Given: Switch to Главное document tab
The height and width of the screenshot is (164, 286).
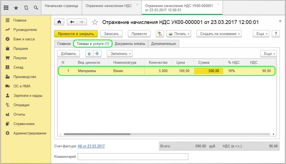Looking at the screenshot, I should [x=64, y=44].
